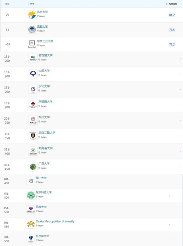Sort by 综合得分 column arrow

[x=167, y=4]
